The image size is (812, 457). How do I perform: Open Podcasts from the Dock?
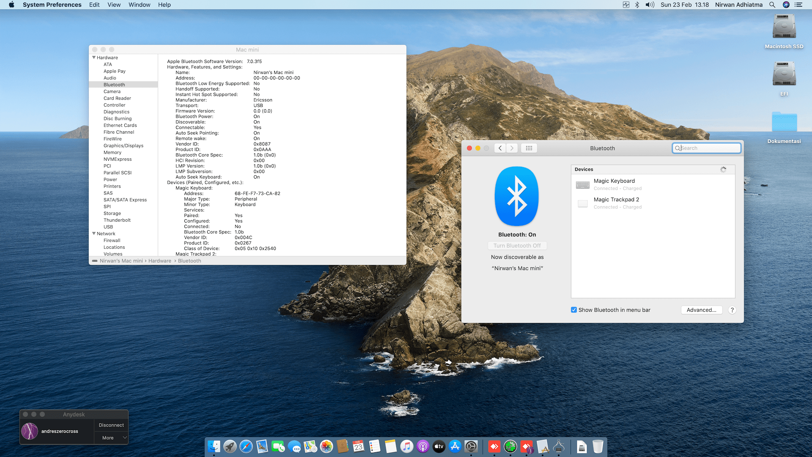423,446
